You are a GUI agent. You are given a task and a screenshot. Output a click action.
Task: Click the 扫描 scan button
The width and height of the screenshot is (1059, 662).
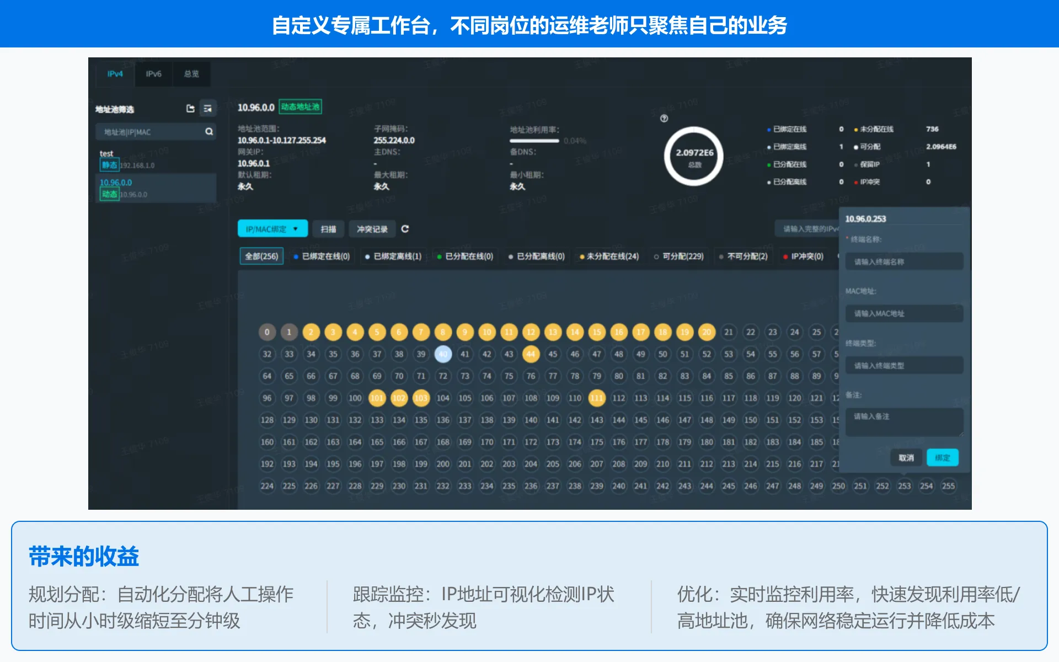329,229
